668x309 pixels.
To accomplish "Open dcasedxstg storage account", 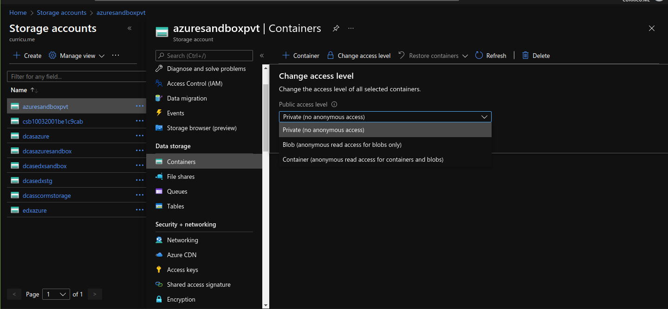I will coord(38,181).
